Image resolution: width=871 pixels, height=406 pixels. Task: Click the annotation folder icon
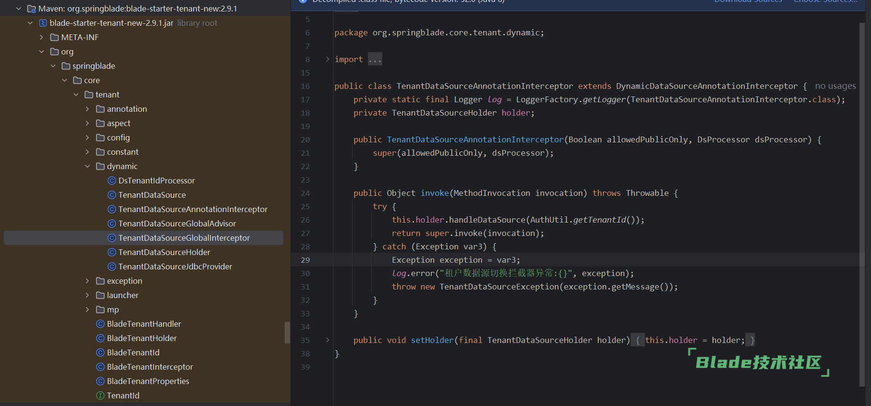pyautogui.click(x=100, y=109)
